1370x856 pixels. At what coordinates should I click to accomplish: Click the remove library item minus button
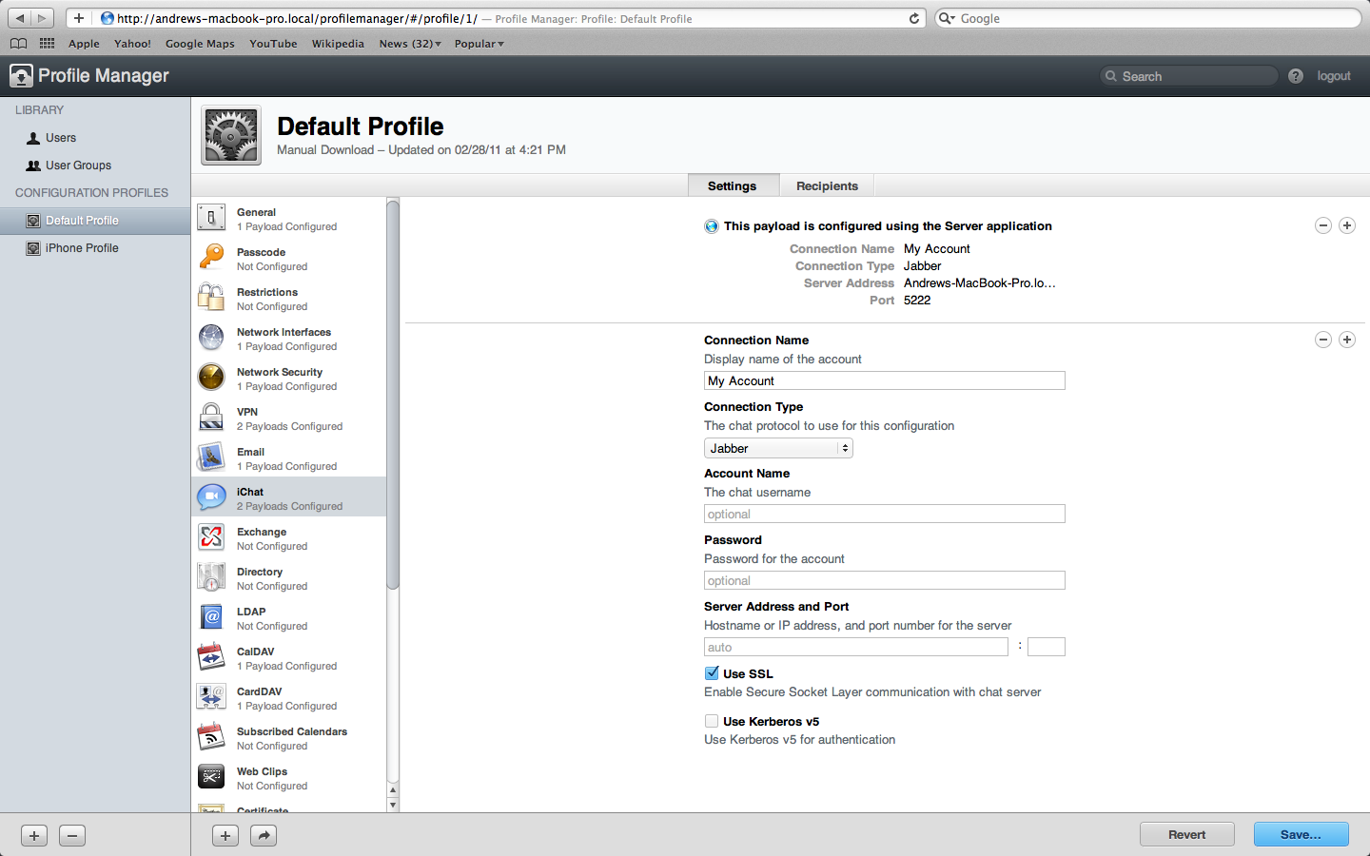pyautogui.click(x=72, y=836)
